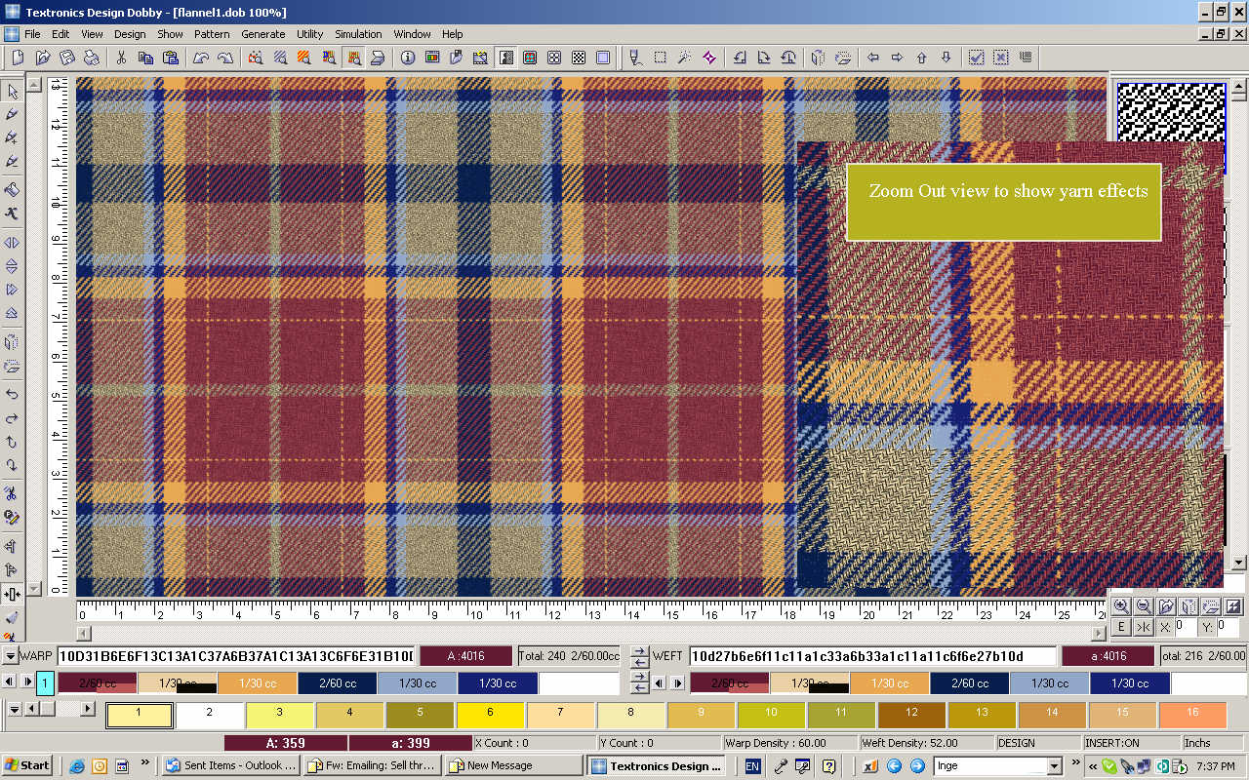Screen dimensions: 1249x780
Task: Open a file with the Open folder icon
Action: point(43,58)
